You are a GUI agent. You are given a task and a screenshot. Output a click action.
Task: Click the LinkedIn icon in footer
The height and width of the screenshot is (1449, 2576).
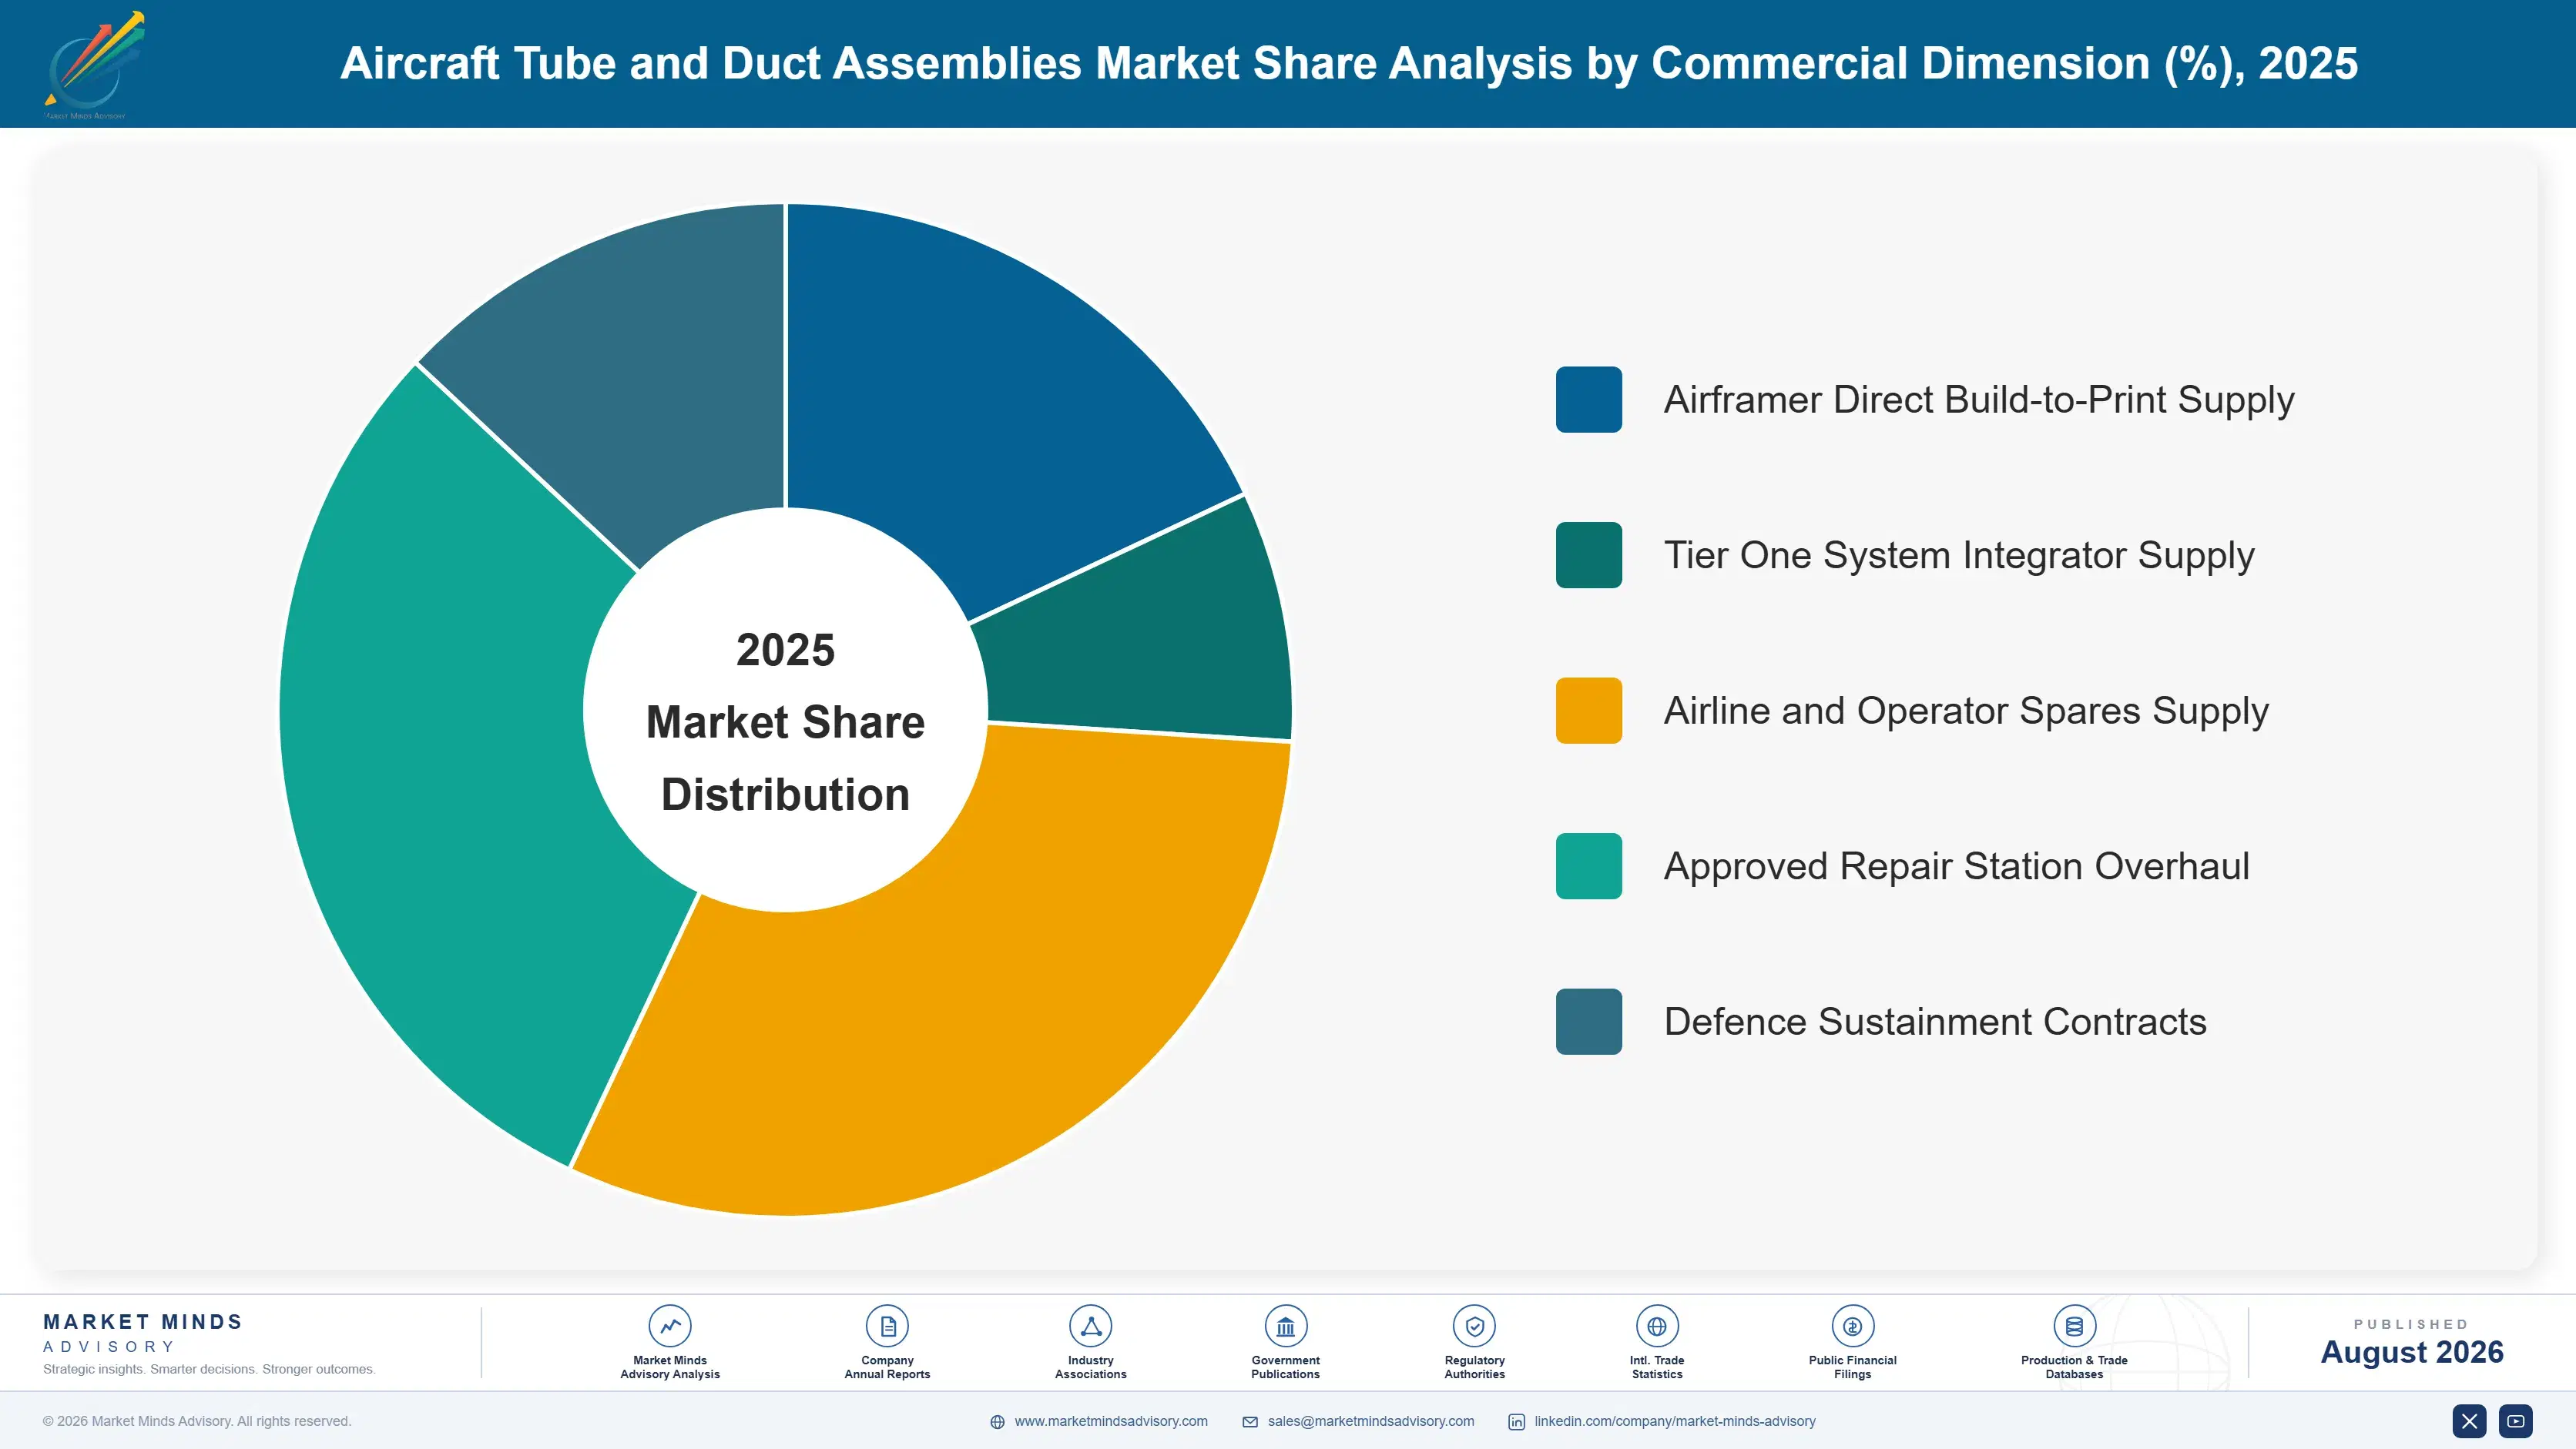click(1516, 1422)
